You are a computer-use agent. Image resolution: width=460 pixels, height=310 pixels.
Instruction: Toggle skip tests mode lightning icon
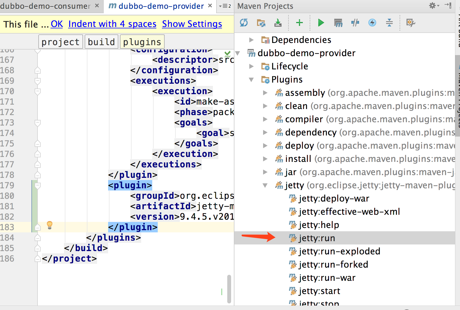[x=372, y=23]
